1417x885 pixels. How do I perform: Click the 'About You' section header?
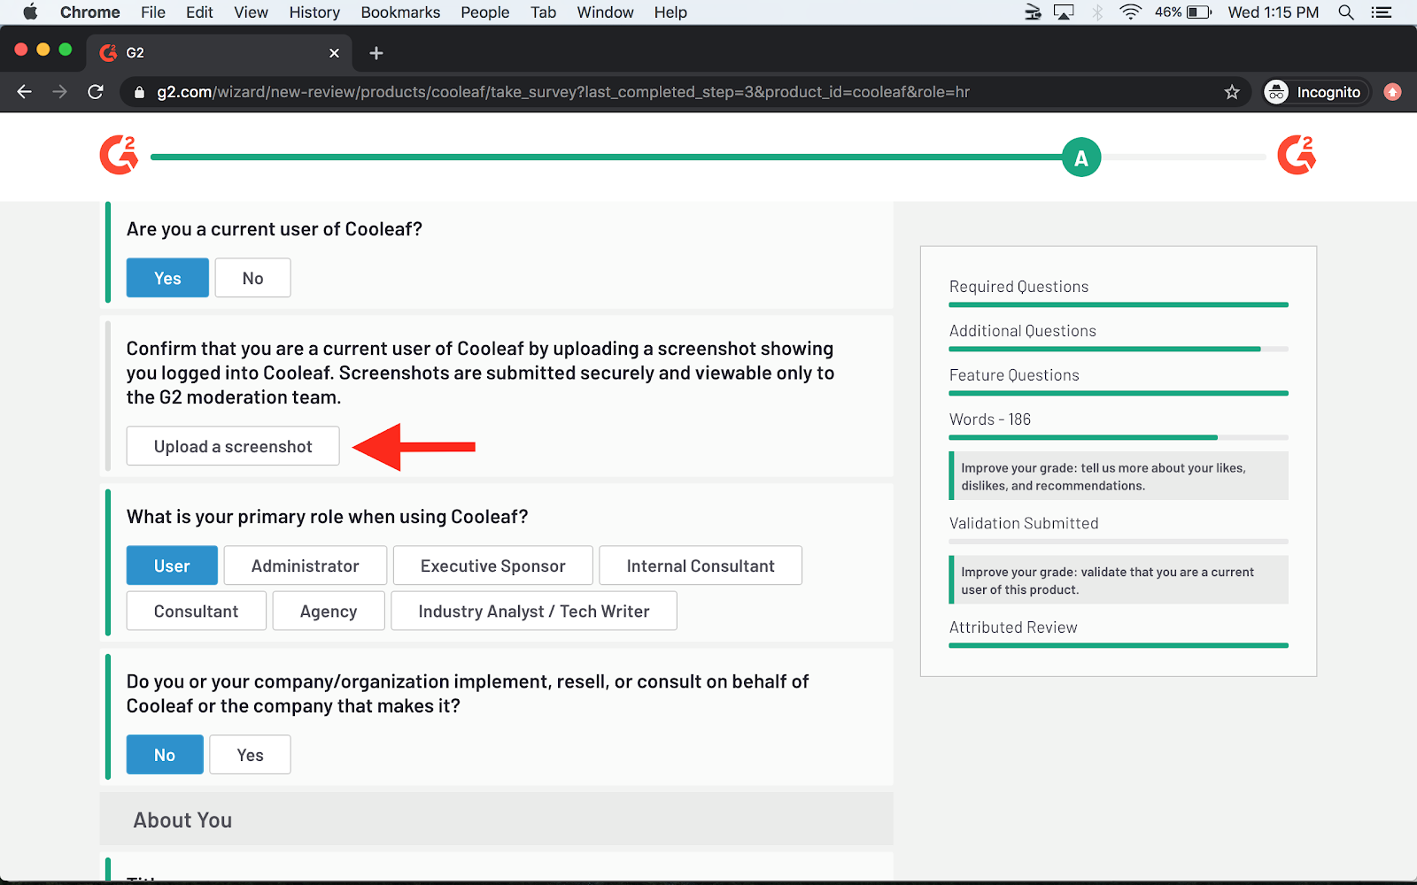coord(496,820)
